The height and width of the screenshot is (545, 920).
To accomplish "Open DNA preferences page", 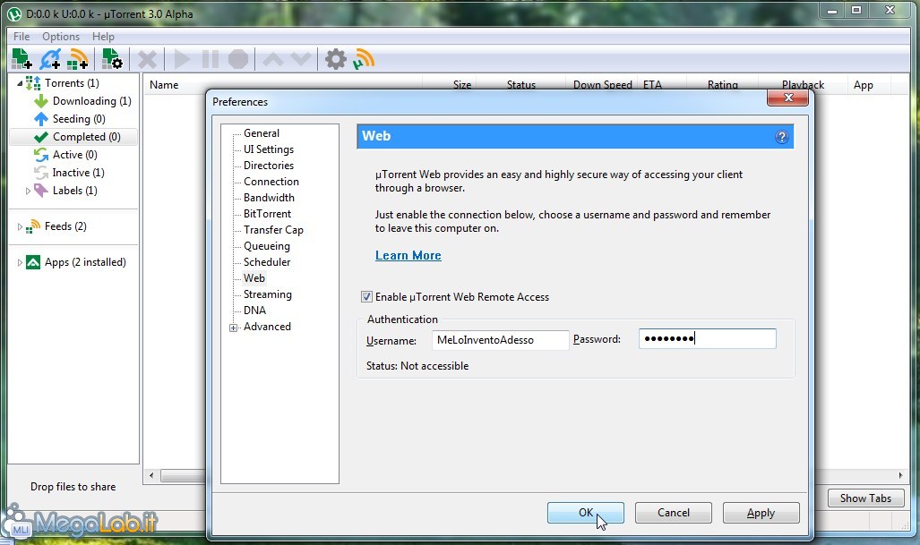I will pyautogui.click(x=254, y=311).
